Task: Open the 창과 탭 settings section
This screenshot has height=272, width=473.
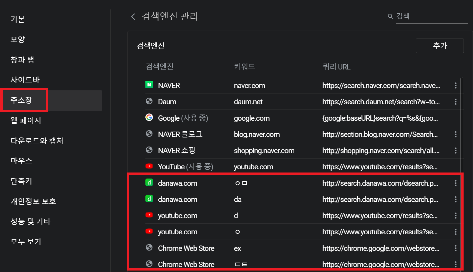Action: tap(22, 60)
